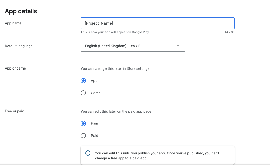Open the Default language combo box

coord(133,46)
